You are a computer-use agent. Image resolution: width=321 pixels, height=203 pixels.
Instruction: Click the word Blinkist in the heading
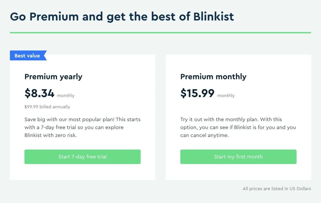[x=213, y=16]
